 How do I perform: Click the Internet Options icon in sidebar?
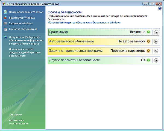point(6,29)
